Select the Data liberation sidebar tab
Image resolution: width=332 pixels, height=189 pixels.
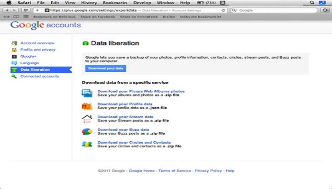(x=41, y=70)
